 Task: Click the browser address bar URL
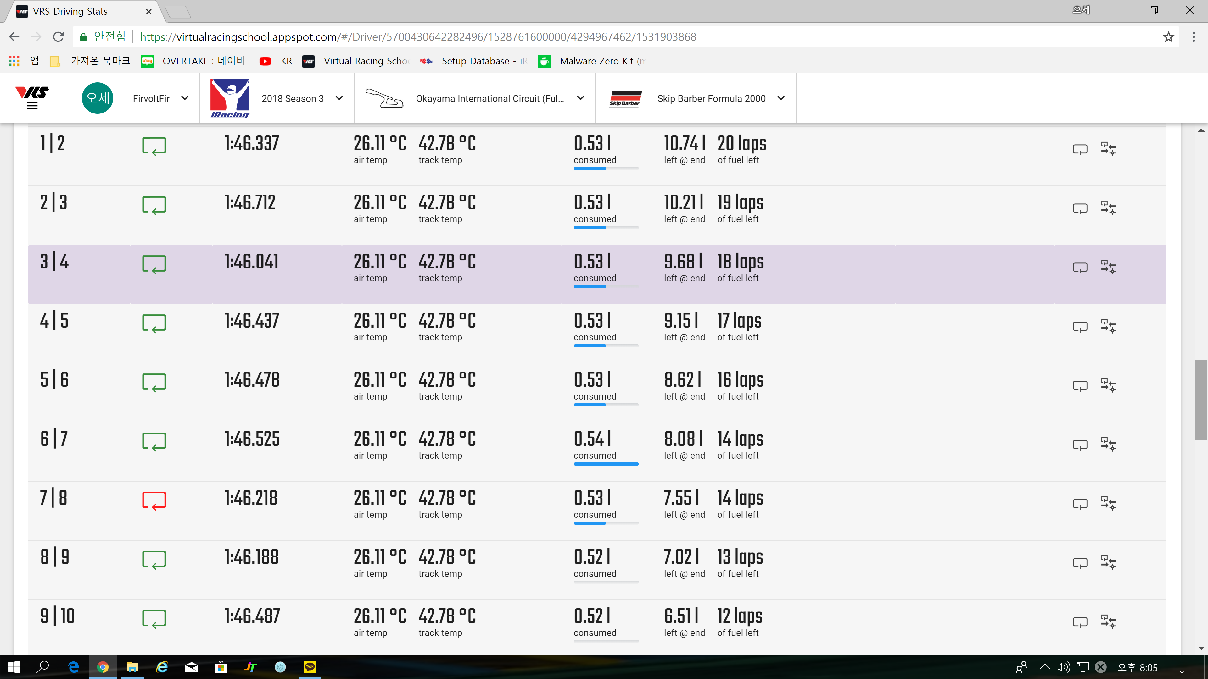point(417,37)
